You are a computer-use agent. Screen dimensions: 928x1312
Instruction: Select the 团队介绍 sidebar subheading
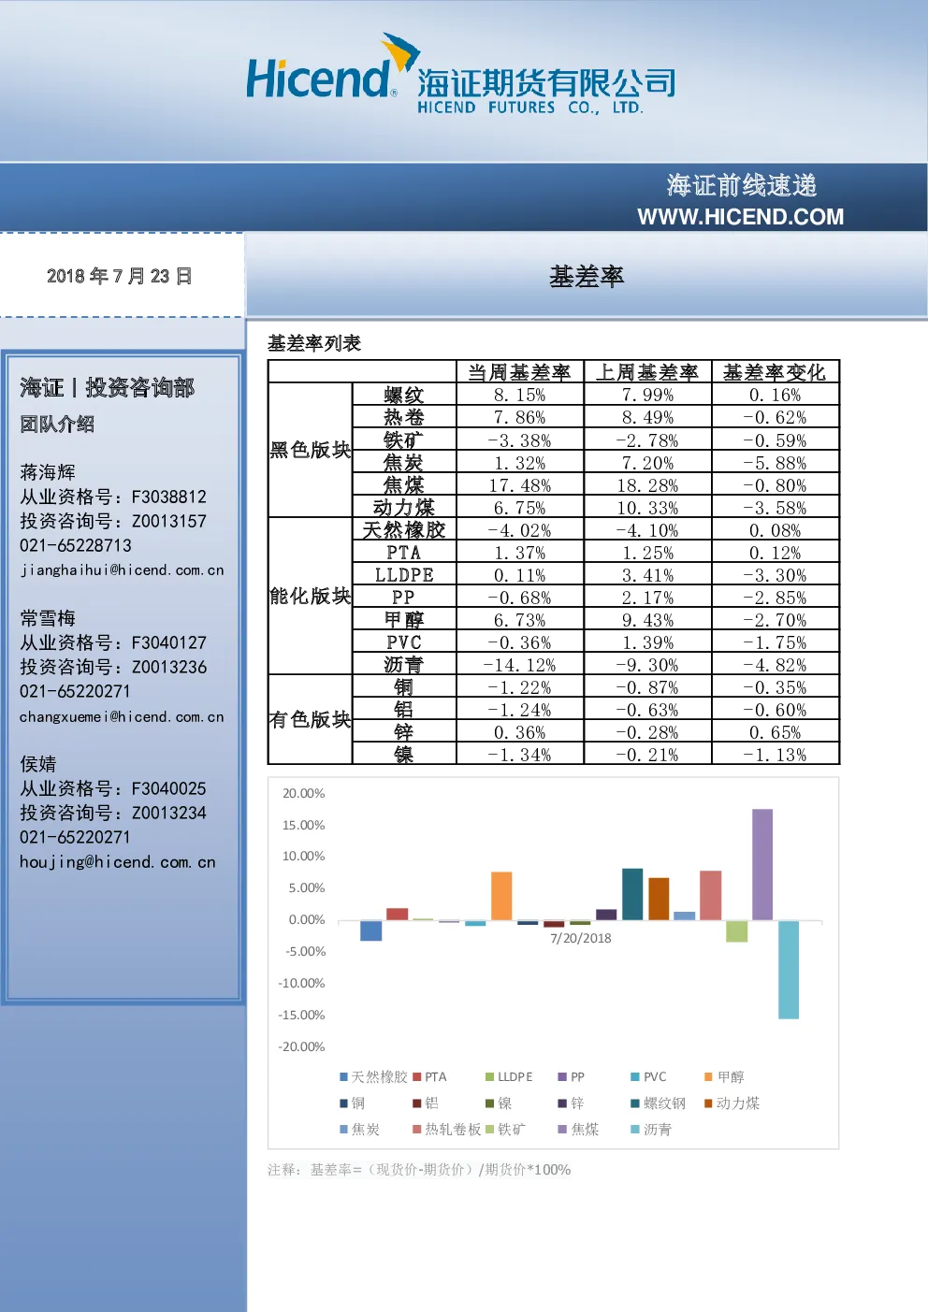57,425
